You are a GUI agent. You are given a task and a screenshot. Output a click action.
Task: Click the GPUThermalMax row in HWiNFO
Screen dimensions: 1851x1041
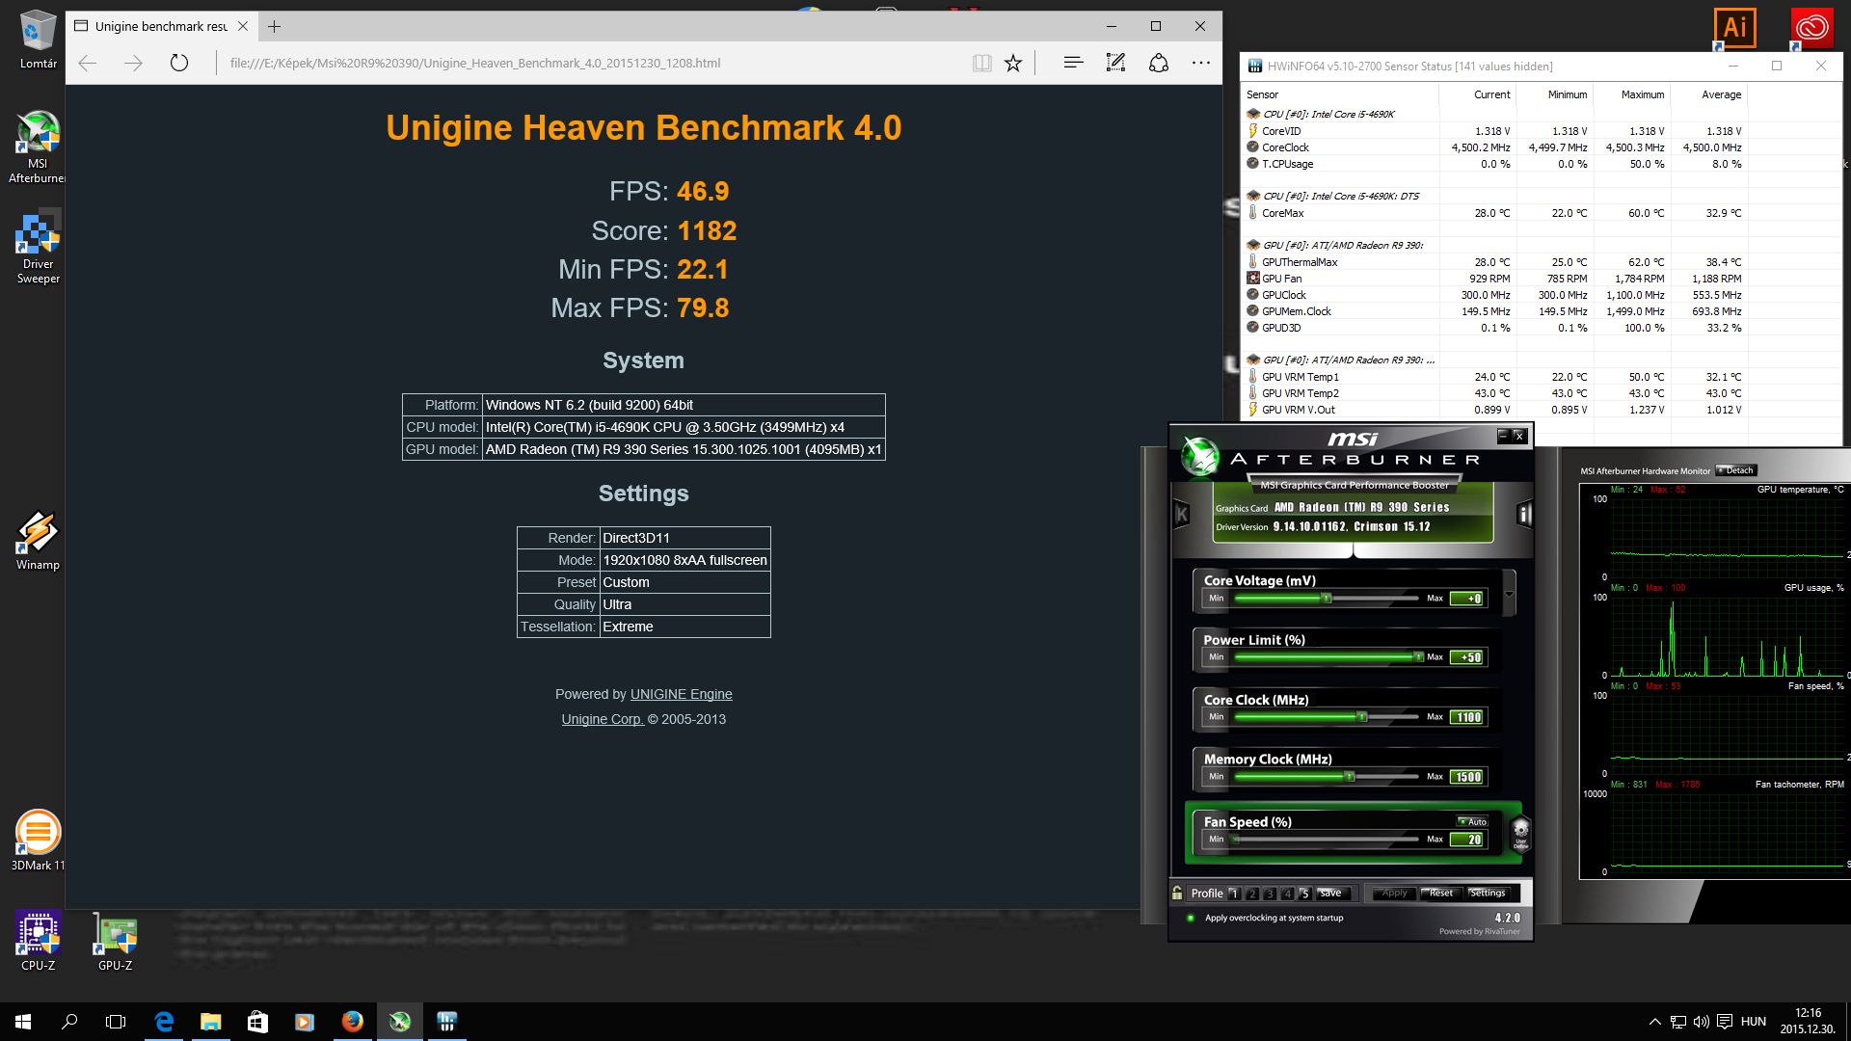[x=1494, y=262]
